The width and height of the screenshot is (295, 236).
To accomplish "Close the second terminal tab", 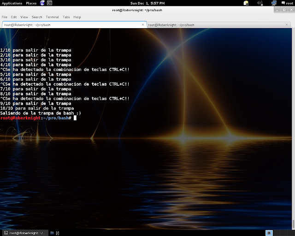I will [x=287, y=24].
